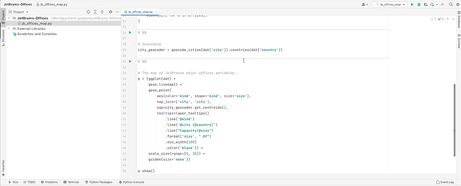Click the weak warnings/typos count

[440, 19]
